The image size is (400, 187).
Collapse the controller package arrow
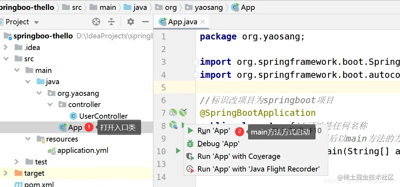coord(50,104)
